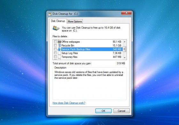Click the highlighted Service Pack Backup Files label
This screenshot has width=179, height=125.
tap(76, 49)
